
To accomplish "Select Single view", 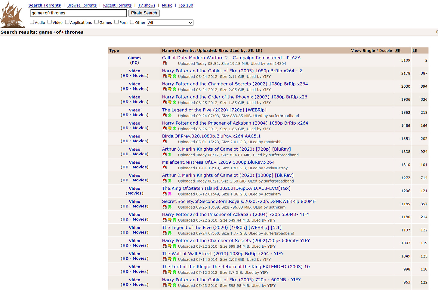I will (369, 50).
